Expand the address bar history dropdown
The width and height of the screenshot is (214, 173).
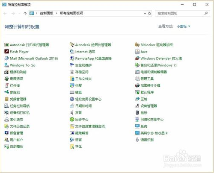tap(145, 13)
